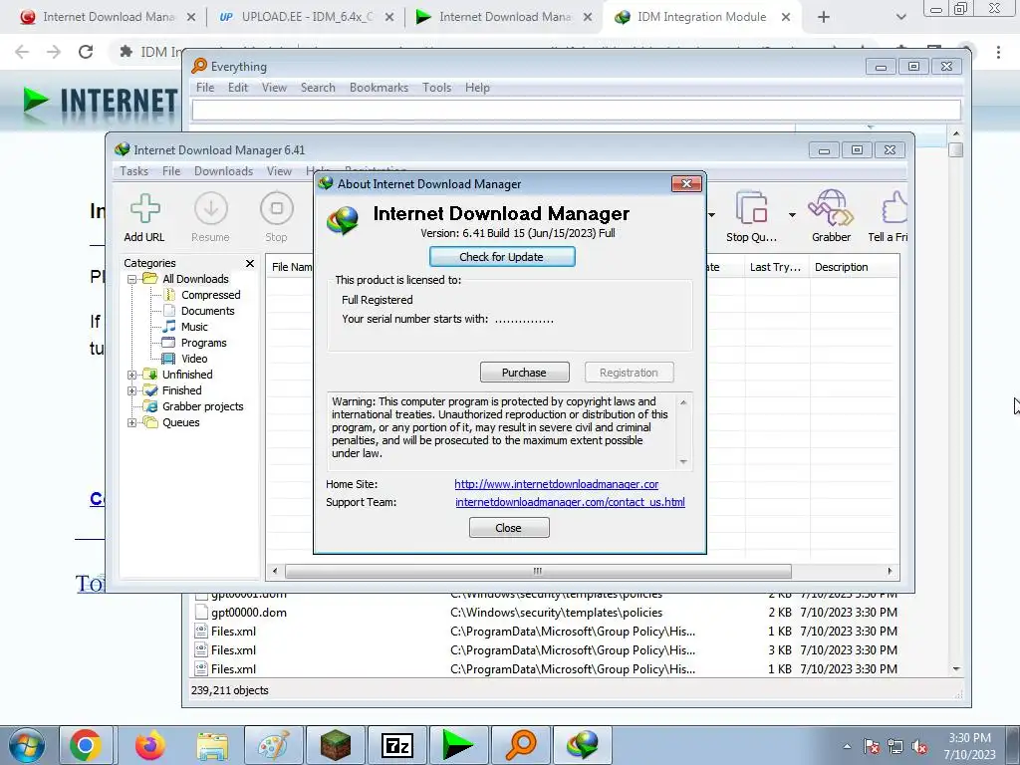Image resolution: width=1020 pixels, height=765 pixels.
Task: Click the Stop download toolbar icon
Action: tap(277, 218)
